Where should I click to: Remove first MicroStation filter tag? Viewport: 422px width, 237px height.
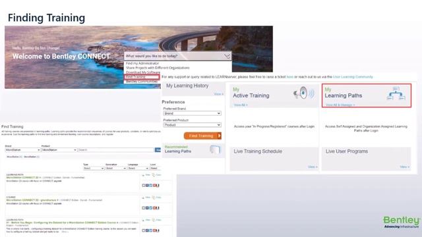tap(15, 157)
